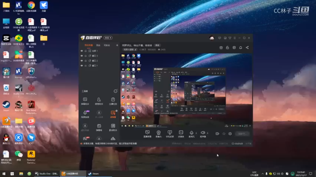Select the 窗口 2 source row
Image resolution: width=316 pixels, height=177 pixels.
coord(100,61)
